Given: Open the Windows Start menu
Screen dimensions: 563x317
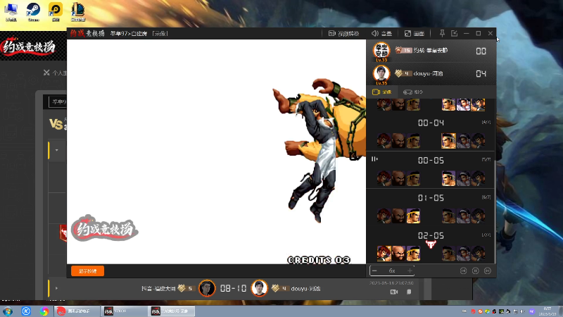Looking at the screenshot, I should pos(8,311).
